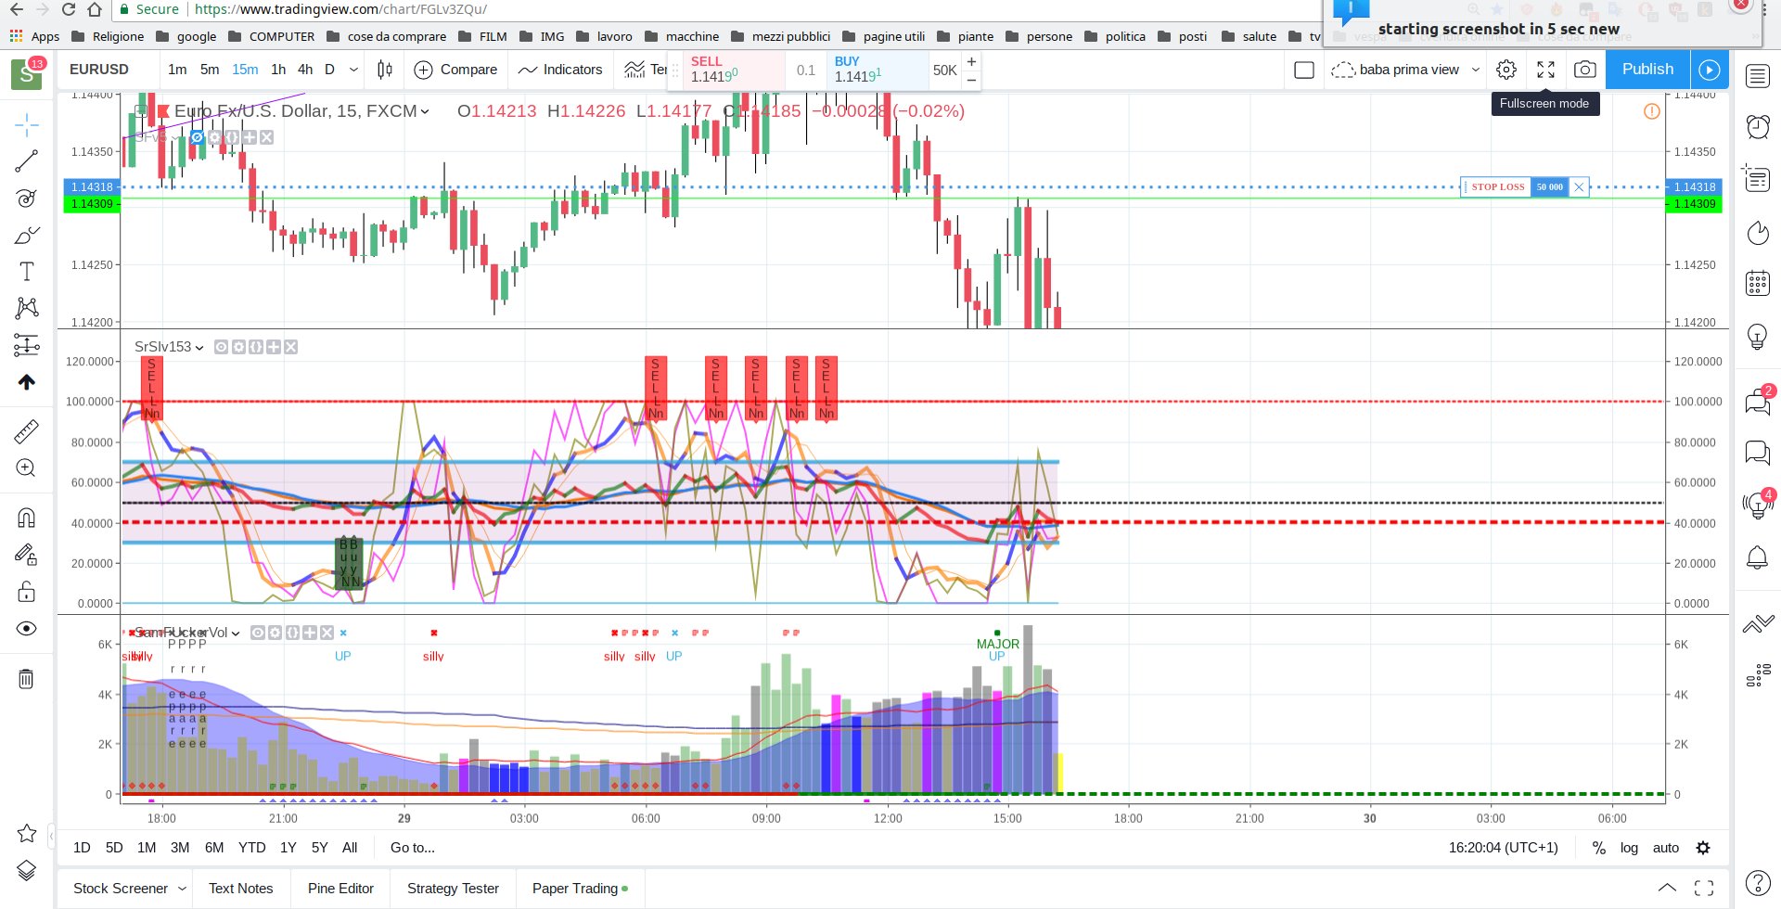1781x909 pixels.
Task: Set the 1D date range
Action: (82, 848)
